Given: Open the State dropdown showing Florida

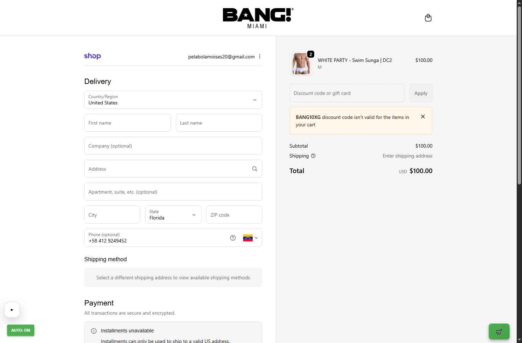Looking at the screenshot, I should 173,215.
